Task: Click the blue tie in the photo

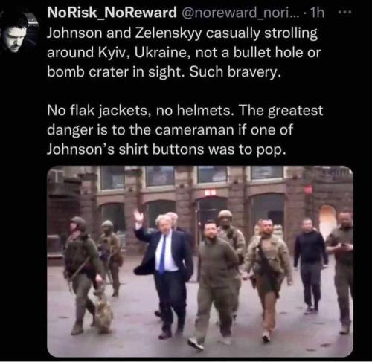Action: click(x=163, y=254)
